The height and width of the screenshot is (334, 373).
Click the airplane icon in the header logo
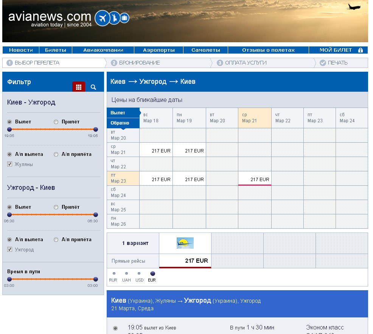pos(102,18)
